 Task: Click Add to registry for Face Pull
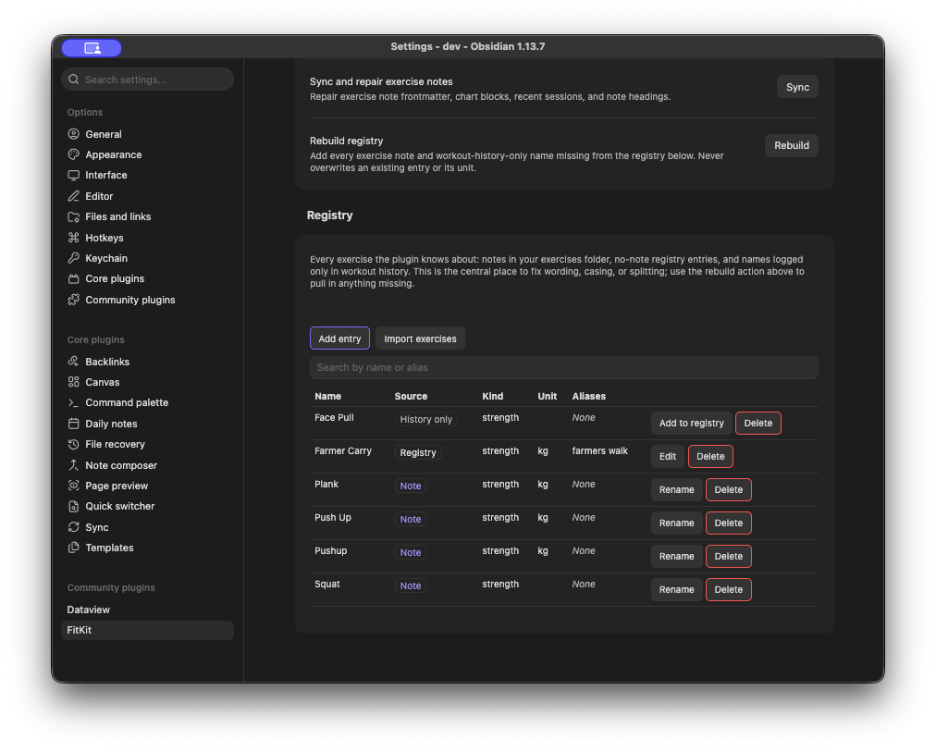point(691,423)
